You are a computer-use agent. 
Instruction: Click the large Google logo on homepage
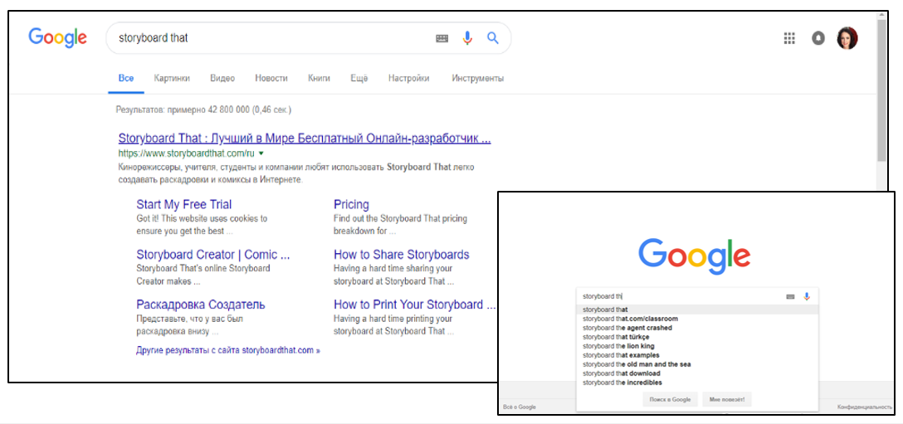695,256
